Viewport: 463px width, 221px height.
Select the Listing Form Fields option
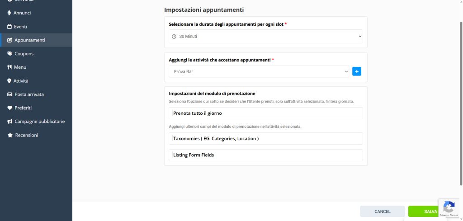266,155
